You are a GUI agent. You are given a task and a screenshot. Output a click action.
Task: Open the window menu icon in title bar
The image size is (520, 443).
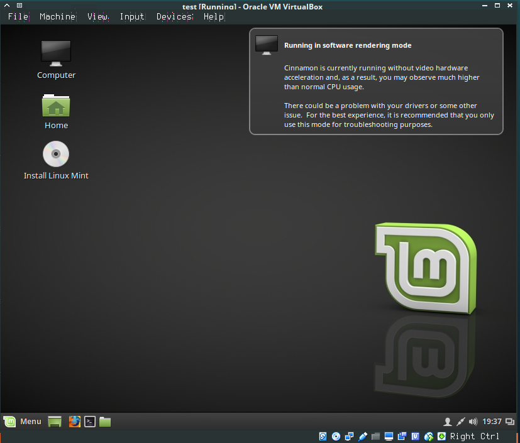pyautogui.click(x=19, y=5)
